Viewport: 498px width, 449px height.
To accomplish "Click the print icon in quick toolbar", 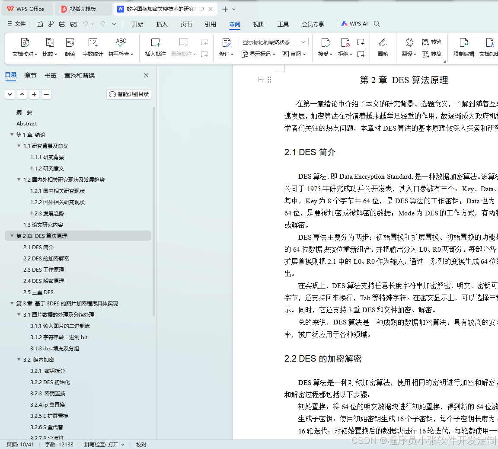I will [62, 24].
